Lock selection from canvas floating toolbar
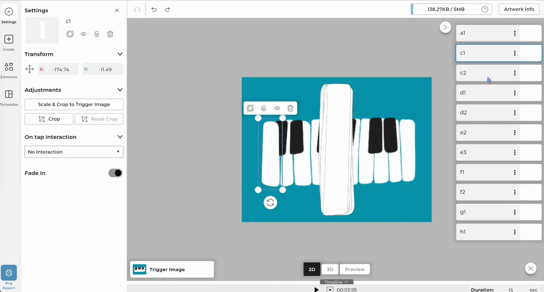The height and width of the screenshot is (292, 544). [264, 108]
